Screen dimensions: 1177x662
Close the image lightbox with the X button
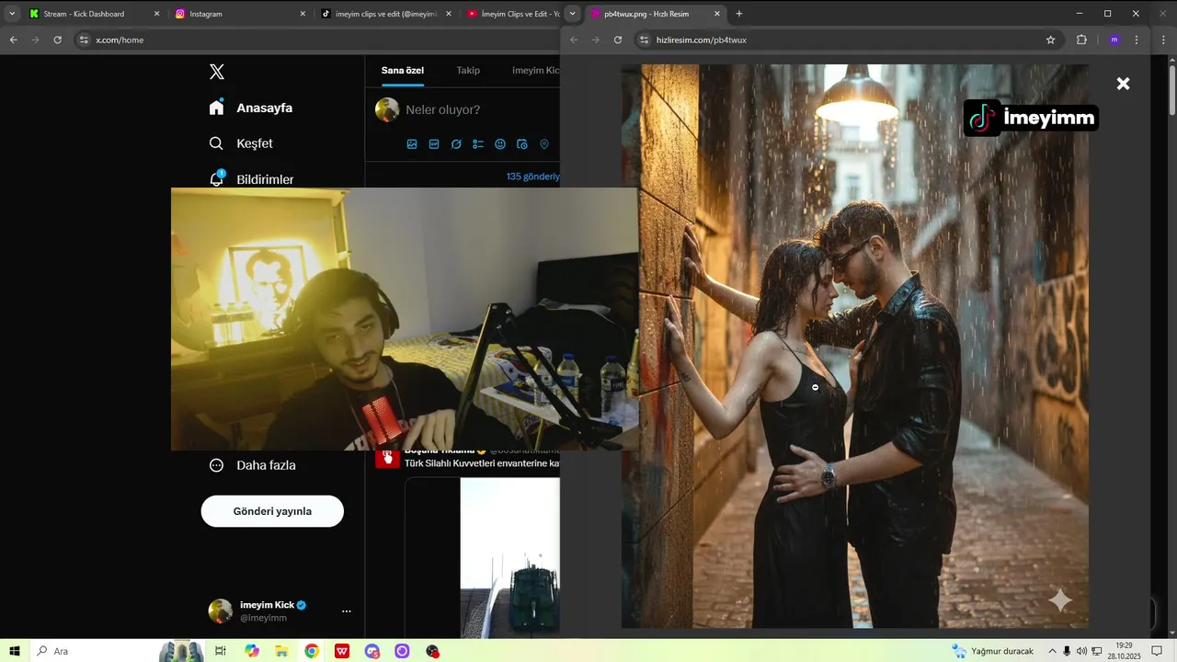[x=1123, y=84]
